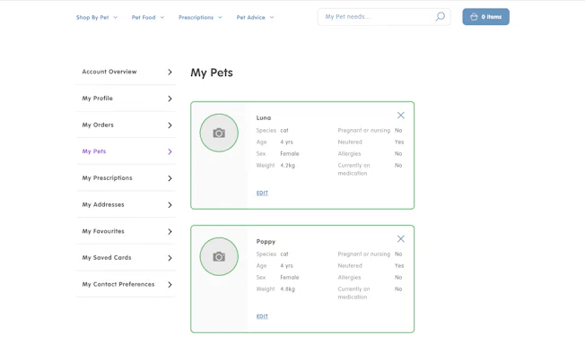Image resolution: width=585 pixels, height=344 pixels.
Task: Click the search magnifier icon
Action: pos(441,17)
